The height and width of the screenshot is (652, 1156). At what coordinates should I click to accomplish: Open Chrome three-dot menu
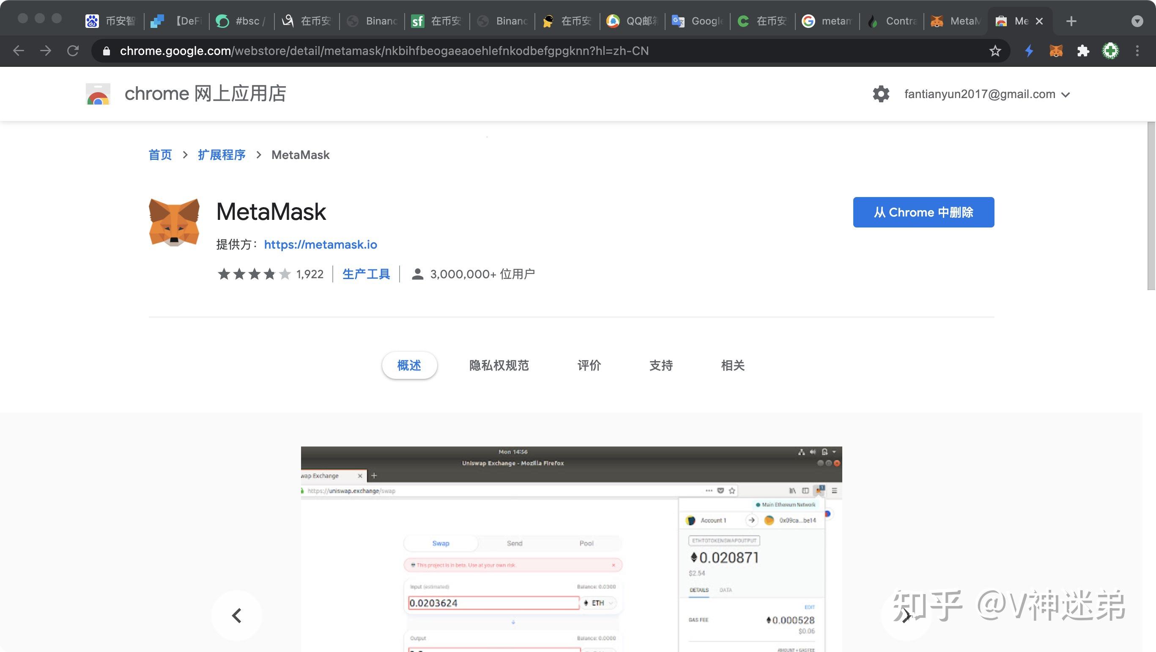tap(1137, 51)
